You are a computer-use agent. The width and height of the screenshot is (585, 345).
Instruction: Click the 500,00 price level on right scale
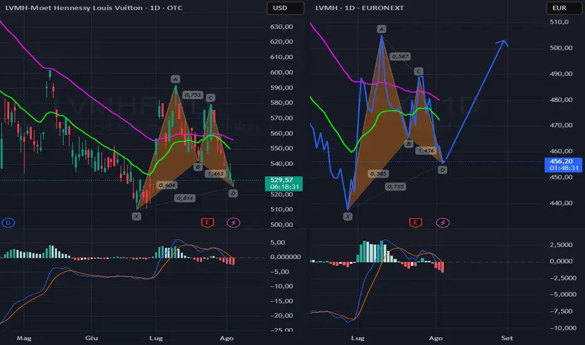click(x=561, y=48)
